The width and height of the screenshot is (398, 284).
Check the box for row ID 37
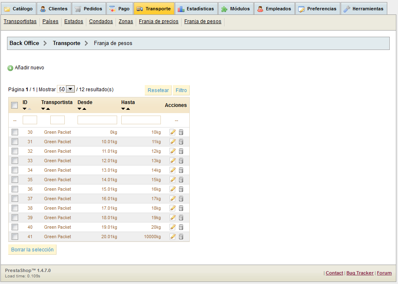coord(15,199)
